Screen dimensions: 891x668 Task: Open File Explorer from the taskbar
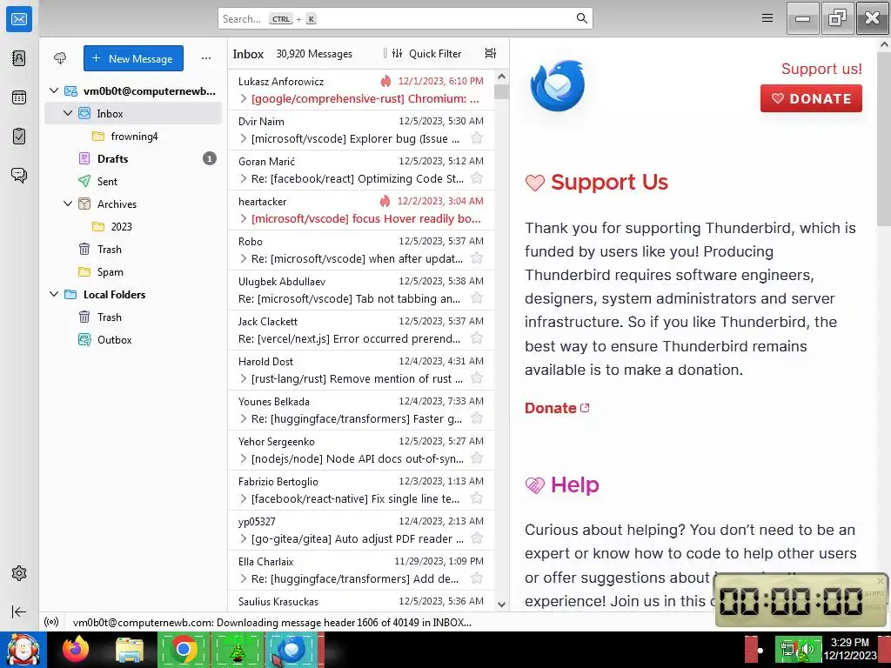pyautogui.click(x=130, y=650)
